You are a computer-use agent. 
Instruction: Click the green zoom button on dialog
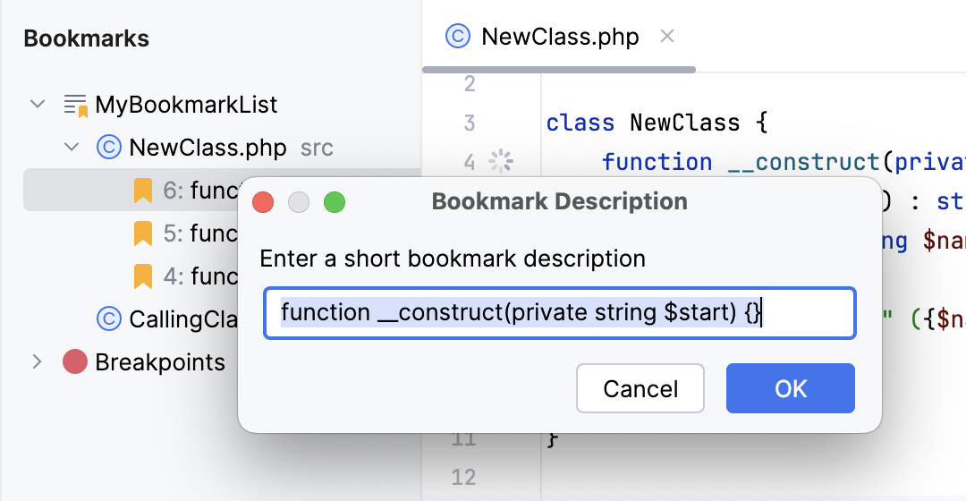334,202
